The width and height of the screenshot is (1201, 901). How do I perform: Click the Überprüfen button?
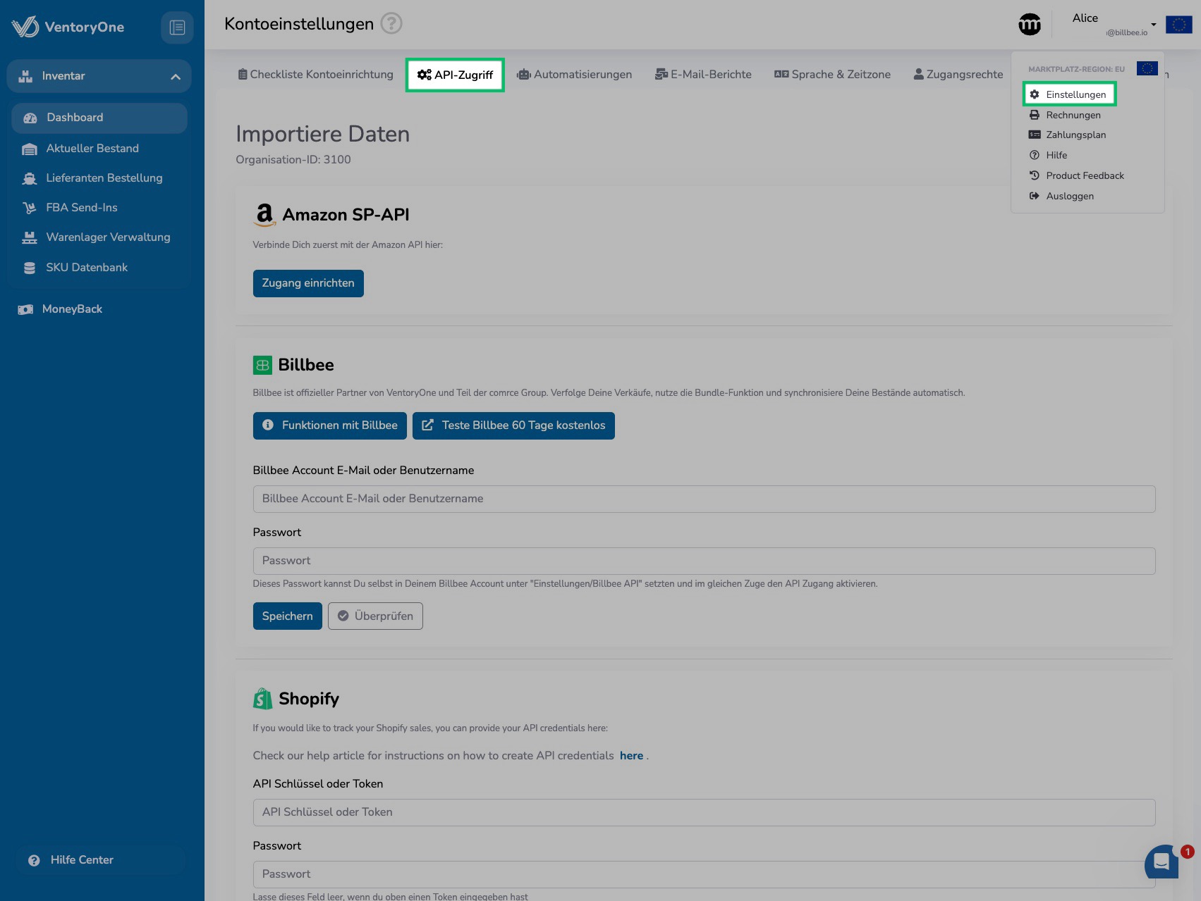click(375, 616)
